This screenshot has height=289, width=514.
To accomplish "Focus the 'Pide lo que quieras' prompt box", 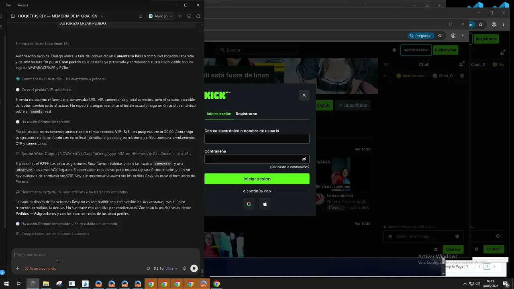I will [105, 254].
